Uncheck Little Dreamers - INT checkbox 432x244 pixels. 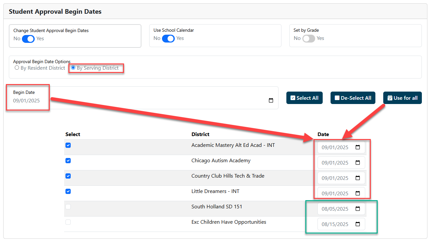68,191
